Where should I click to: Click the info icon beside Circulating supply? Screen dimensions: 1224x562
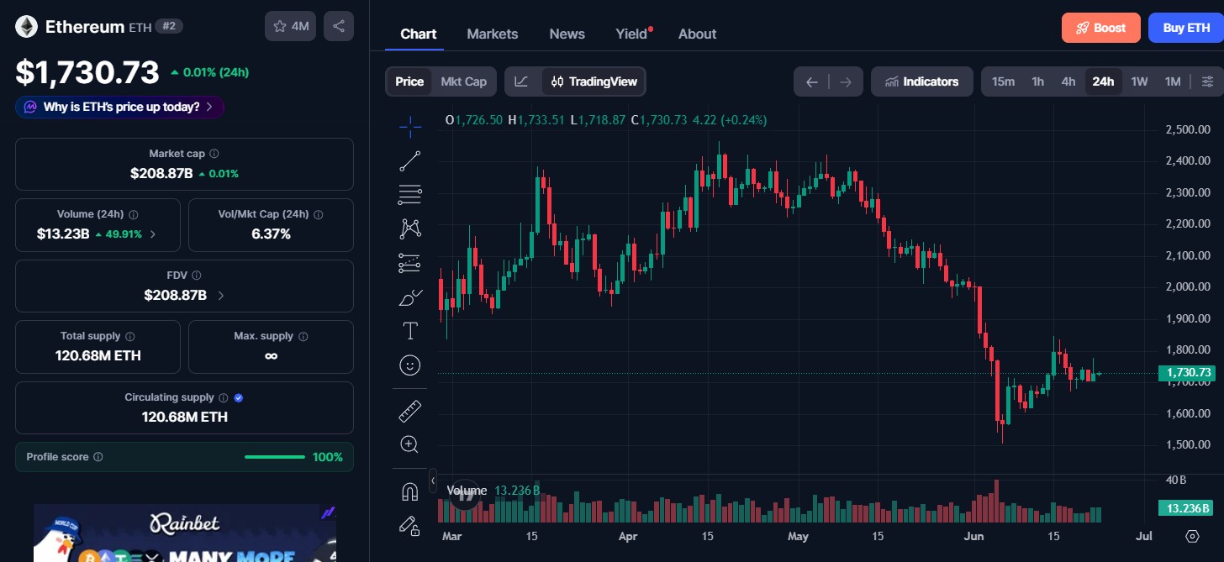point(224,397)
